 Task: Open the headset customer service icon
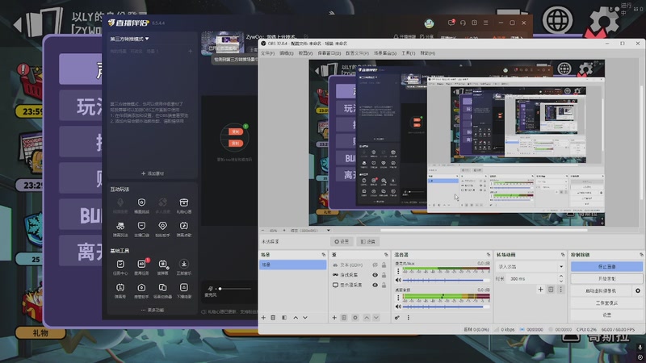tap(463, 23)
